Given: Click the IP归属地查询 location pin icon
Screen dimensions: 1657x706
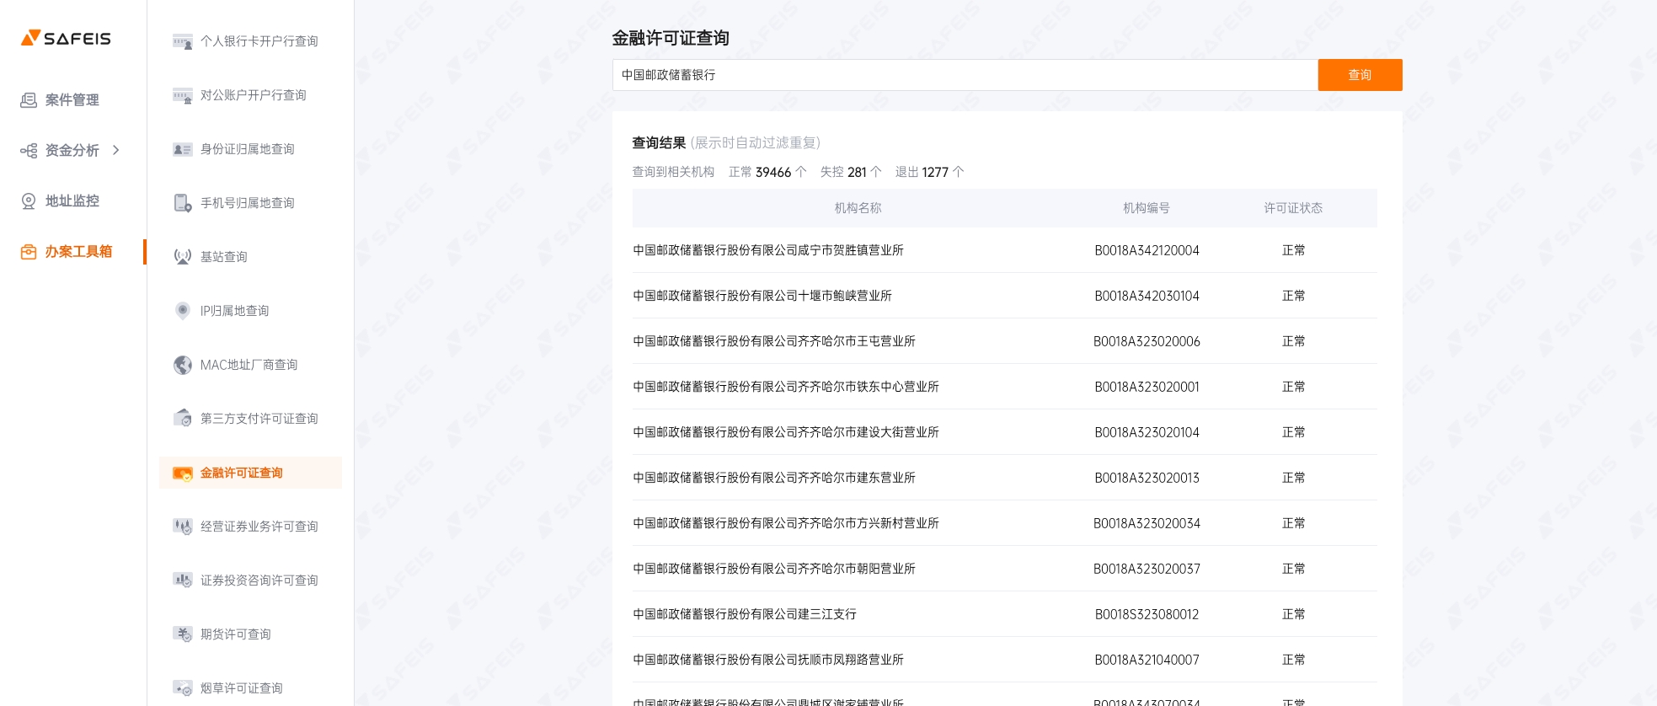Looking at the screenshot, I should point(183,311).
